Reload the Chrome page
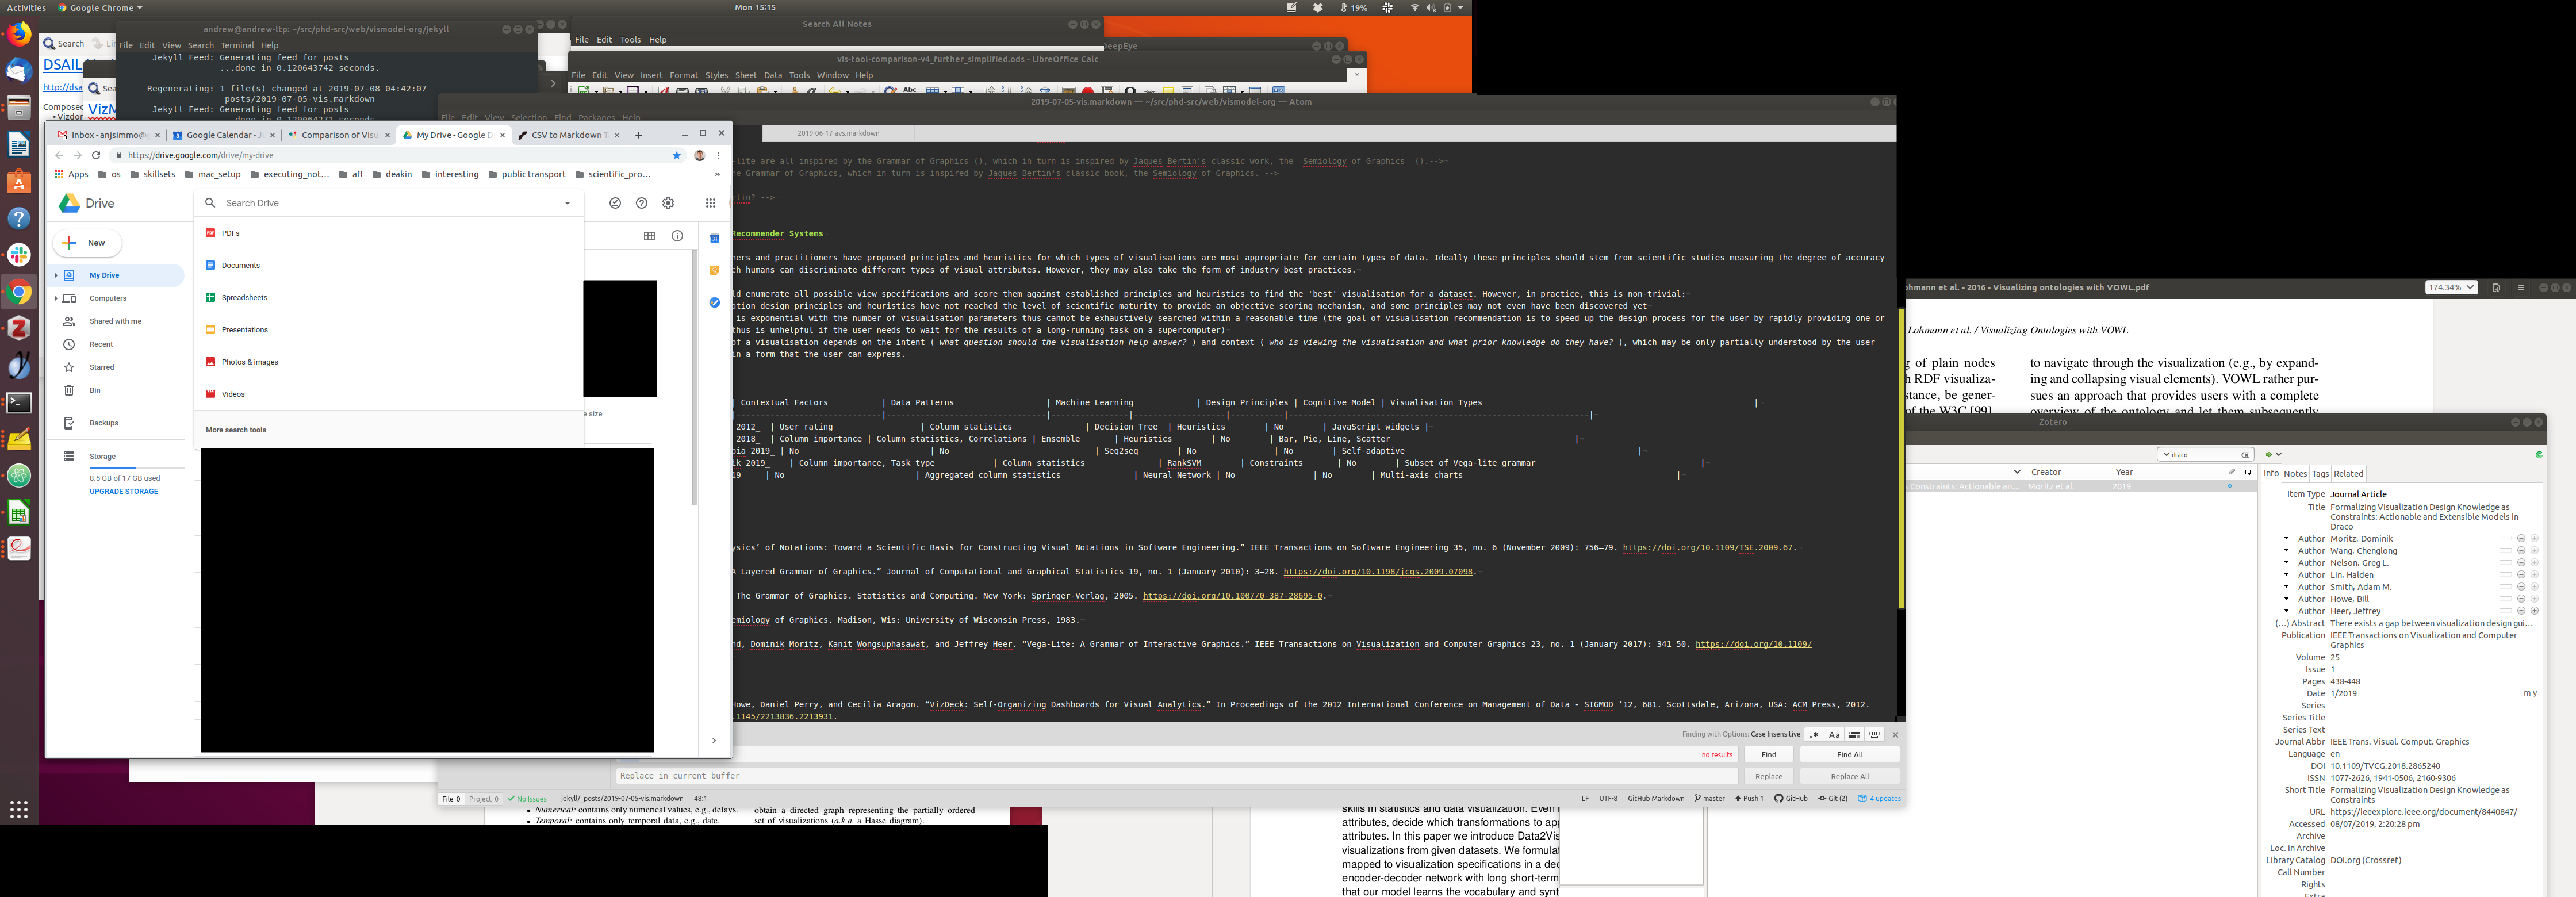 96,155
